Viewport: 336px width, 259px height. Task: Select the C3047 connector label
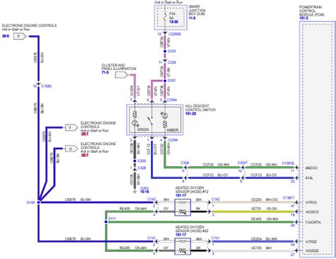click(x=242, y=163)
